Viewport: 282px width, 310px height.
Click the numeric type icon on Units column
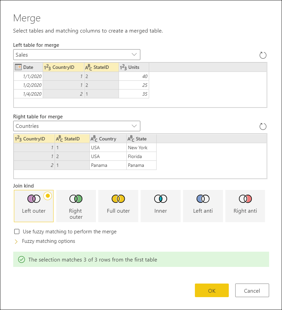pos(123,67)
